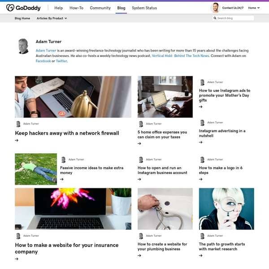Open the person lying on grass thumbnail
This screenshot has width=269, height=269.
[36, 169]
